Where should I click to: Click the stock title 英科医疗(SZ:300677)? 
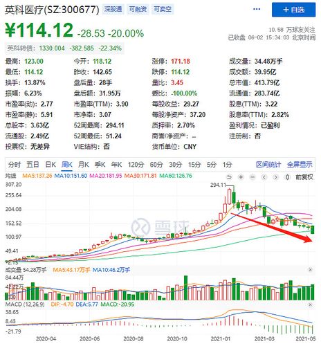pos(52,10)
